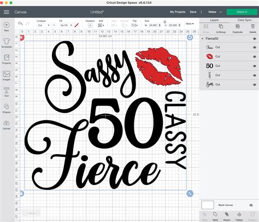This screenshot has height=222, width=259.
Task: Click the Untitled project title
Action: [x=97, y=12]
